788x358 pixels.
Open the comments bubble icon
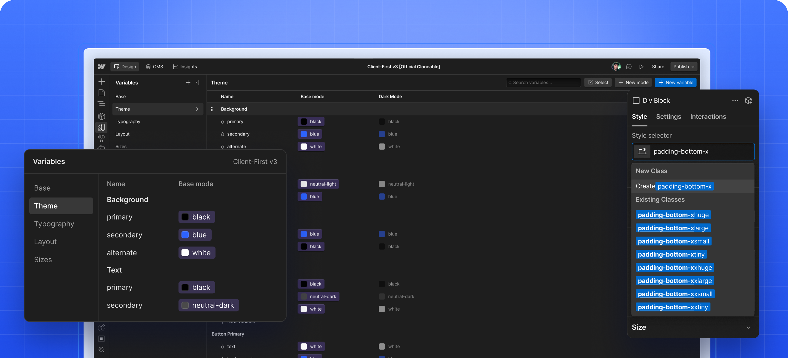(629, 67)
